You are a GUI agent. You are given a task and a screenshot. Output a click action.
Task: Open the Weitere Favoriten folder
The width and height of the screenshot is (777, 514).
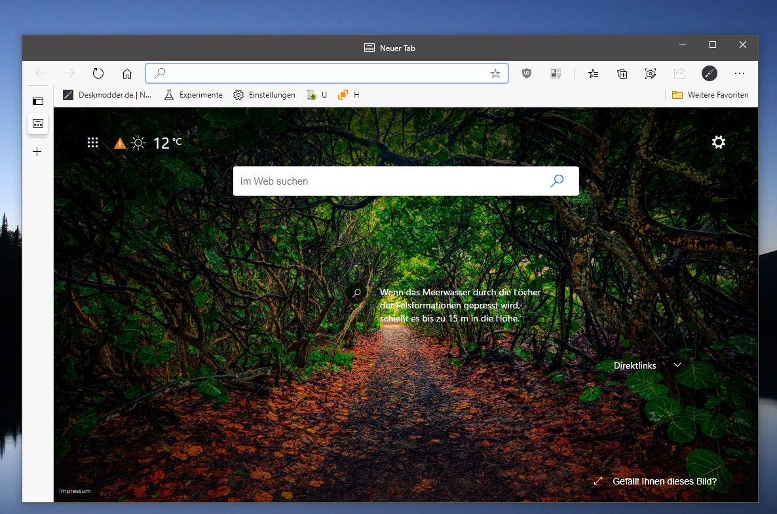(x=710, y=94)
